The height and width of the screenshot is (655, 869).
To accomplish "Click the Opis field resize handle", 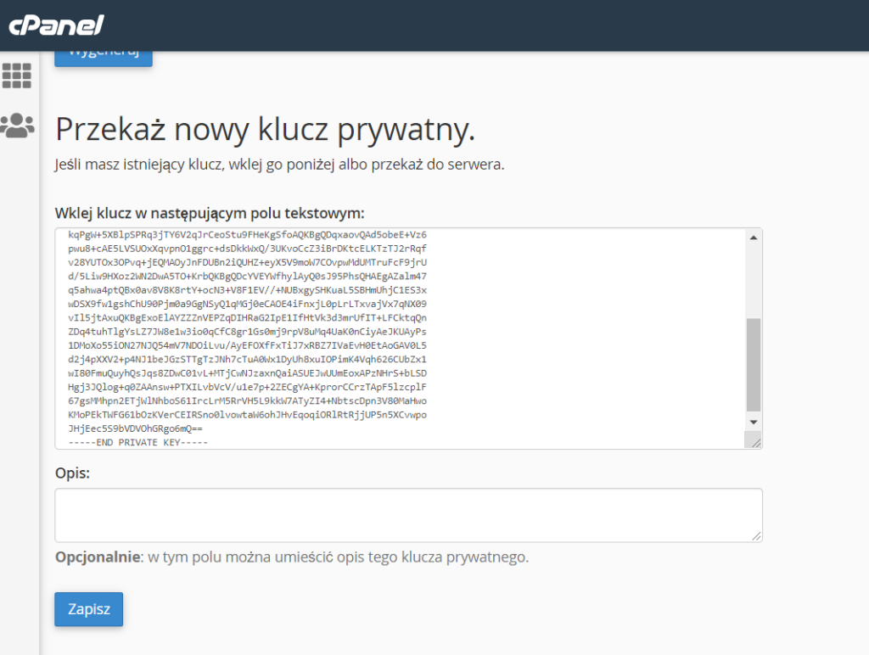I will [x=756, y=535].
